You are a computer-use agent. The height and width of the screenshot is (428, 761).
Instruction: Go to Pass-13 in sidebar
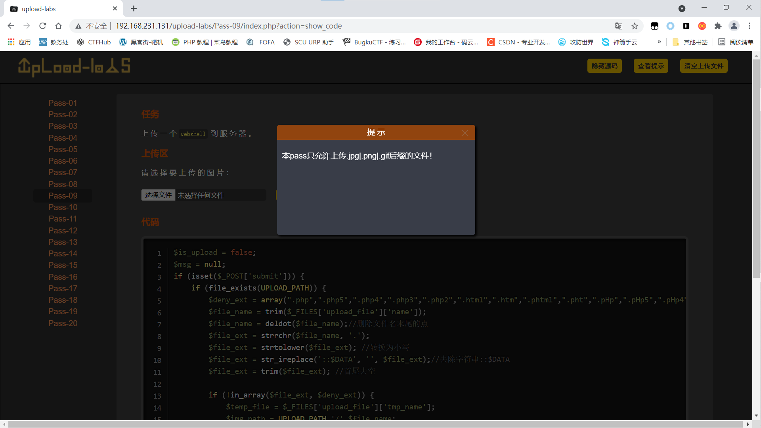tap(63, 242)
